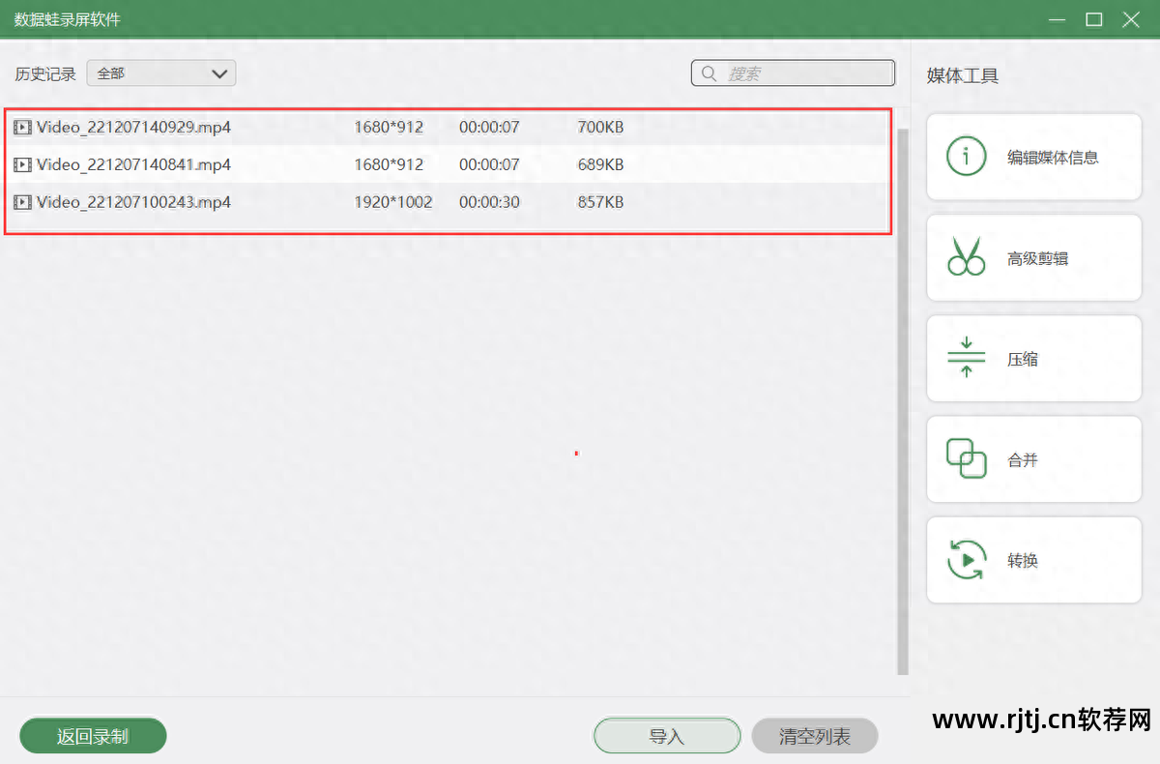Click the 转换 label

(1023, 561)
